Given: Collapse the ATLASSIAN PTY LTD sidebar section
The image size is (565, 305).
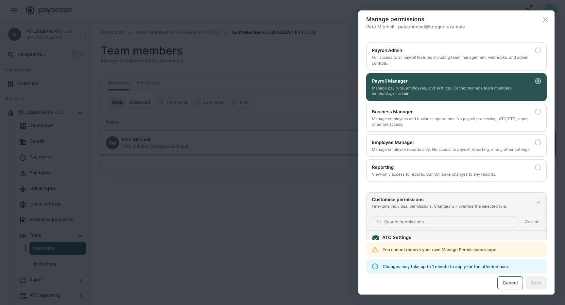Looking at the screenshot, I should point(80,113).
